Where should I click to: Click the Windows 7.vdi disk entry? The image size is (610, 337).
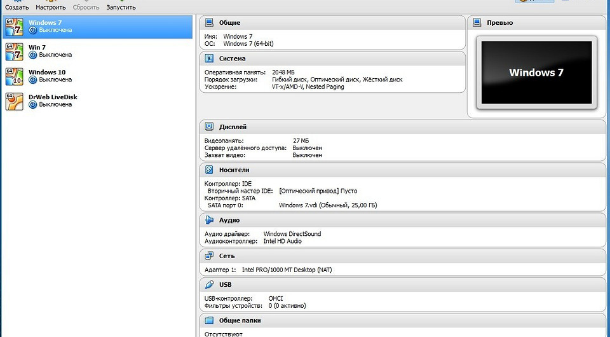(x=328, y=205)
